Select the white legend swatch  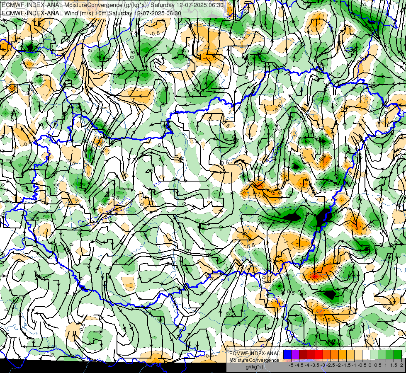[x=366, y=354]
